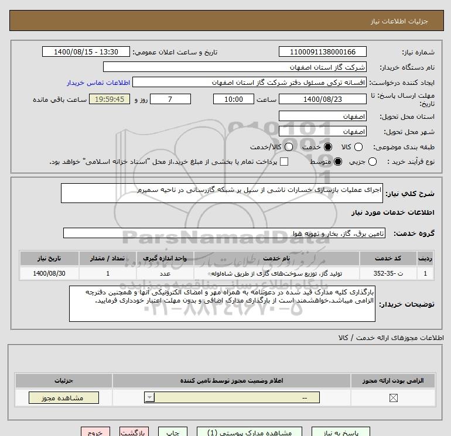This screenshot has height=436, width=451.
Task: Select the کالا/خدمت radio button
Action: (x=289, y=147)
